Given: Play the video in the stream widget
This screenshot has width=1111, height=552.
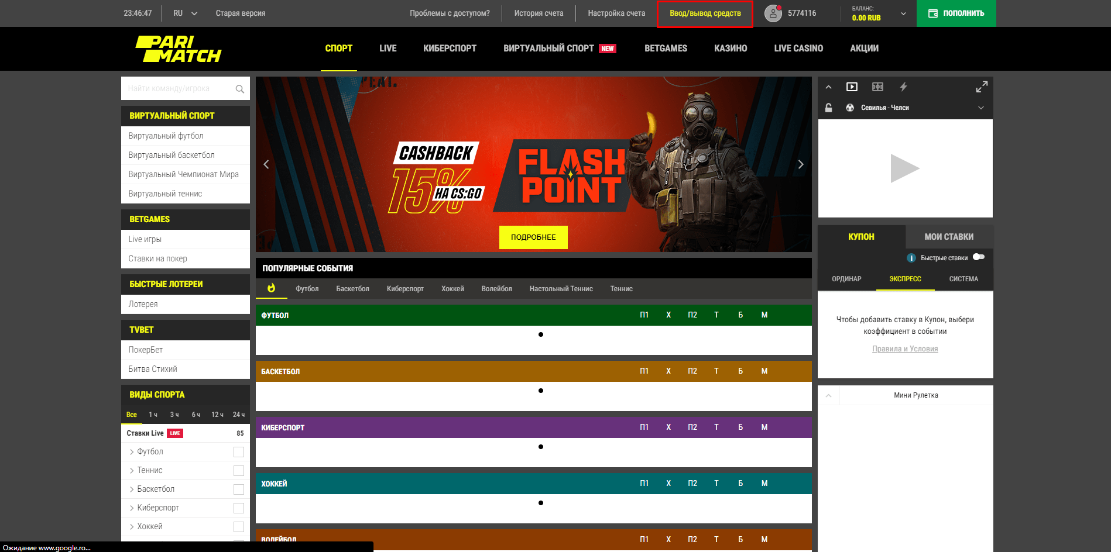Looking at the screenshot, I should pyautogui.click(x=905, y=168).
